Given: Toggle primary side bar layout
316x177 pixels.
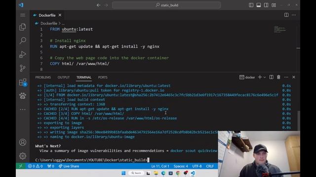Looking at the screenshot, I should click(x=251, y=5).
